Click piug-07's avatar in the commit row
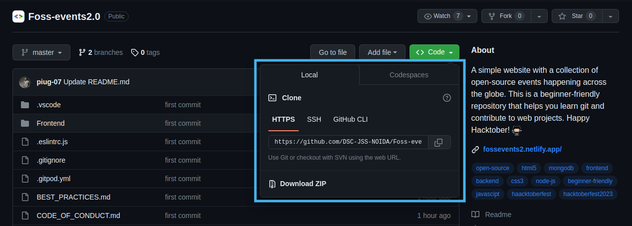The height and width of the screenshot is (226, 632). pyautogui.click(x=25, y=82)
